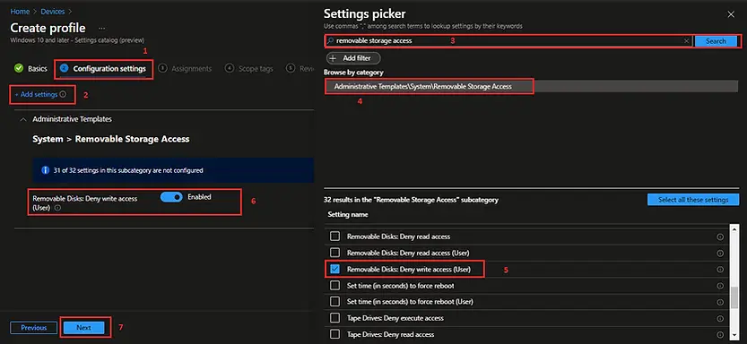This screenshot has width=747, height=344.
Task: Open info icon for Removable Disks: Deny read access (User)
Action: tap(720, 254)
